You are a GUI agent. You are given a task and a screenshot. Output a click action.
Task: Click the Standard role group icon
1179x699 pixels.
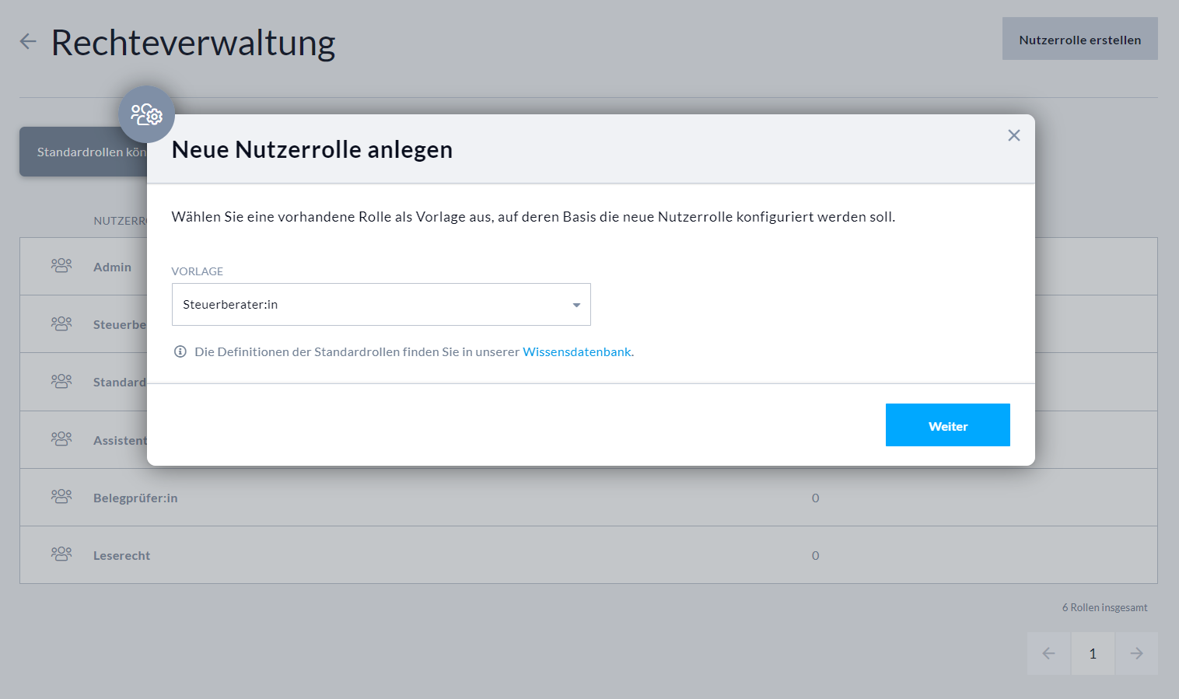click(61, 381)
